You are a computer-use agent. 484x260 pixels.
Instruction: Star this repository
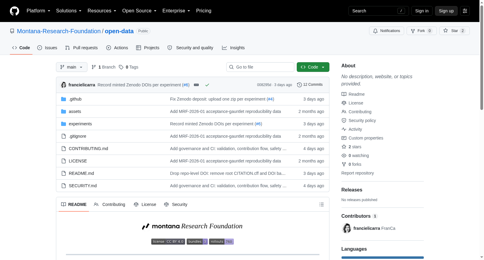(454, 31)
